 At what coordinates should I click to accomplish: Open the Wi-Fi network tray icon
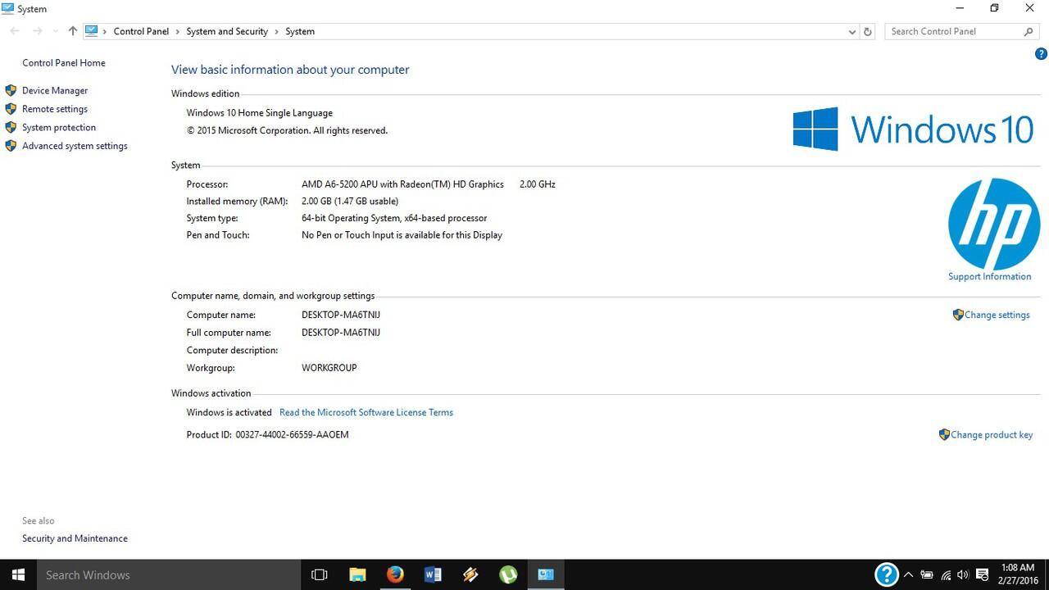(x=946, y=574)
